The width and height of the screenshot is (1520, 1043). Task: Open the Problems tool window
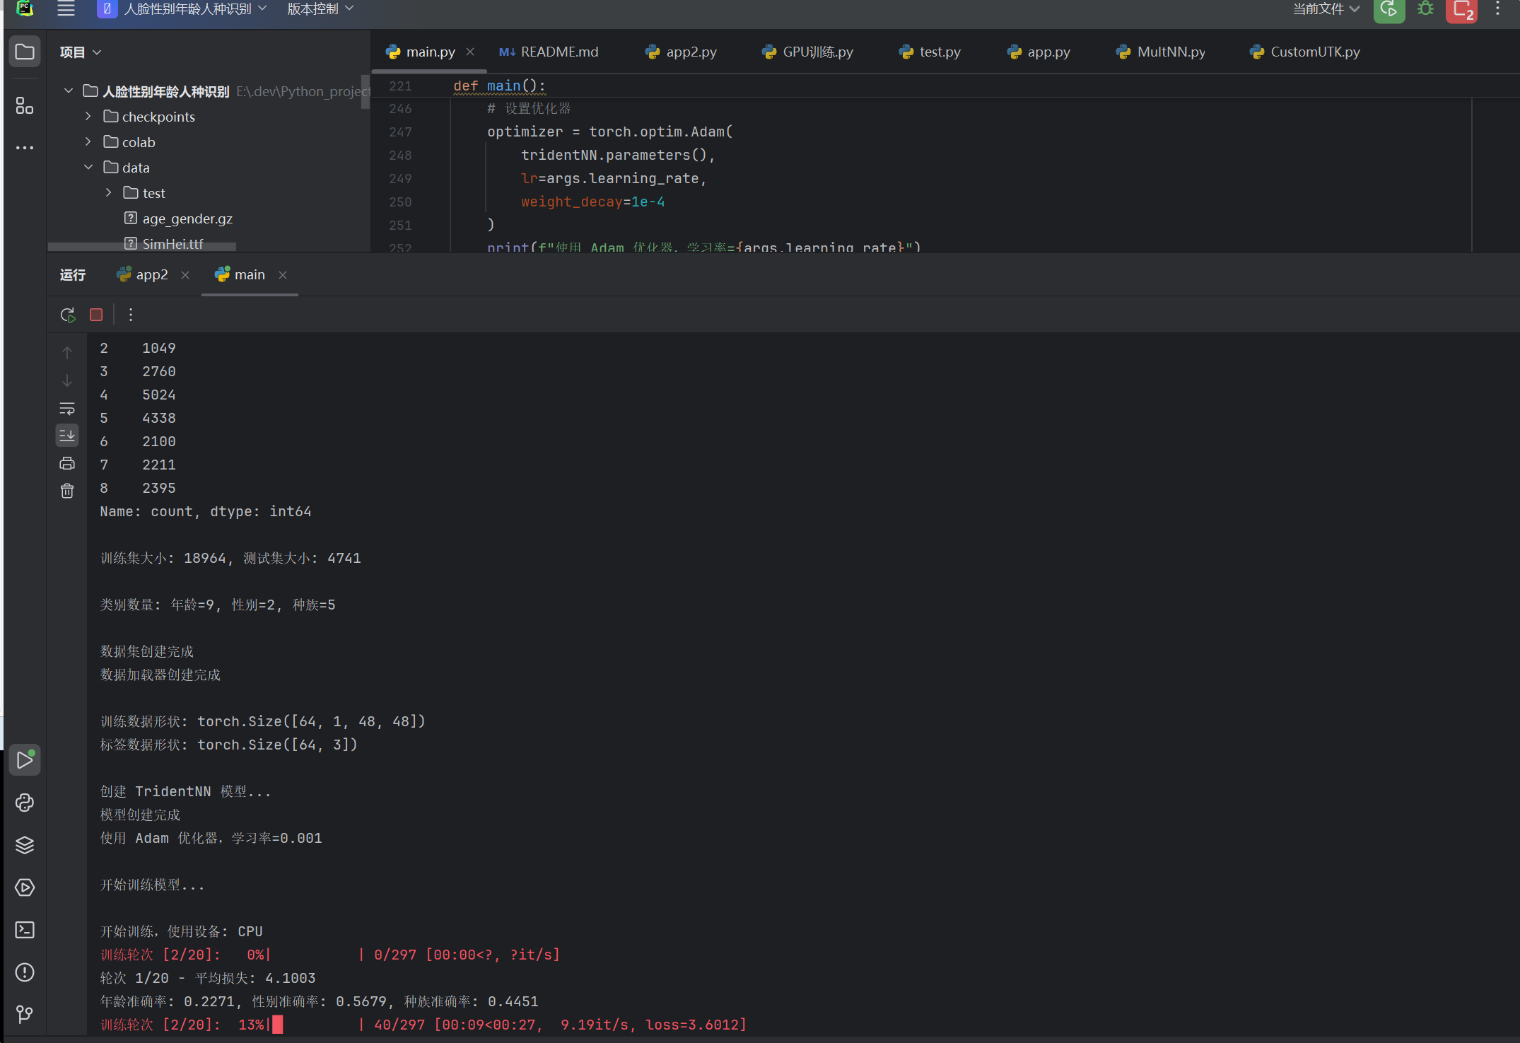25,972
